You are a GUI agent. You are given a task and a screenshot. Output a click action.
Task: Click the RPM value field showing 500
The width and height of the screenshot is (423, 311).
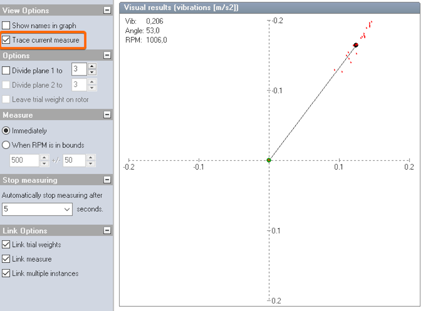click(x=24, y=160)
